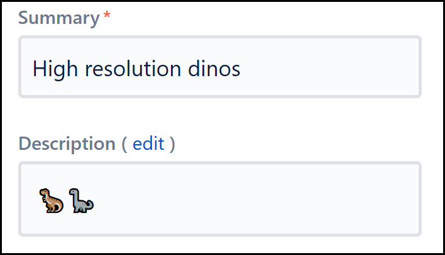Screen dimensions: 445x255
Task: Click between the two dinosaur emojis
Action: (x=66, y=200)
